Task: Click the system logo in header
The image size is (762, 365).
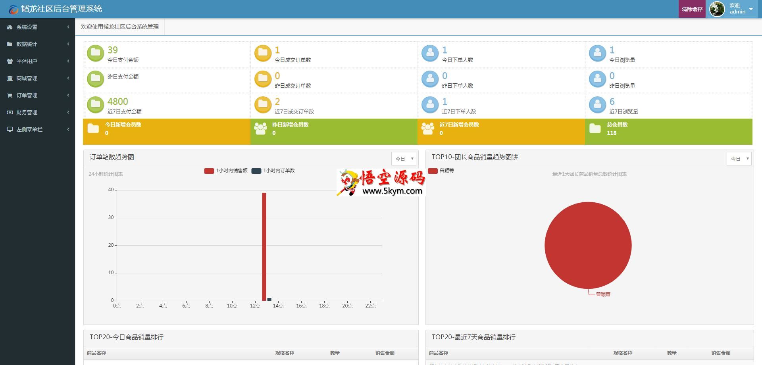Action: pyautogui.click(x=13, y=9)
